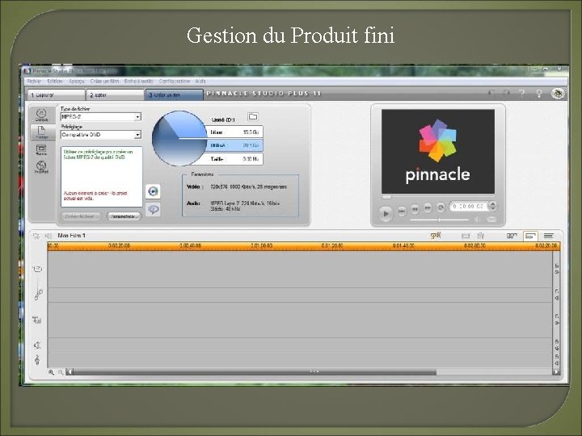This screenshot has width=582, height=436.
Task: Click the Paramètres button
Action: (124, 216)
